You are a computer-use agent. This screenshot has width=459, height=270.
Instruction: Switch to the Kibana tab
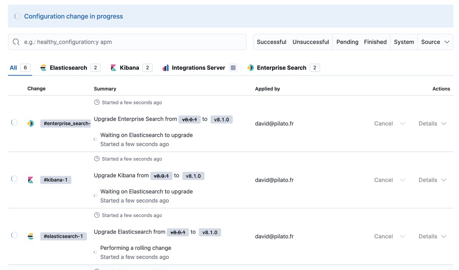tap(131, 68)
